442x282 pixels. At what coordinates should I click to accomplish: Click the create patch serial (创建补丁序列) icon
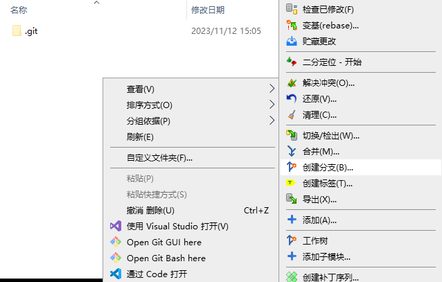coord(292,277)
